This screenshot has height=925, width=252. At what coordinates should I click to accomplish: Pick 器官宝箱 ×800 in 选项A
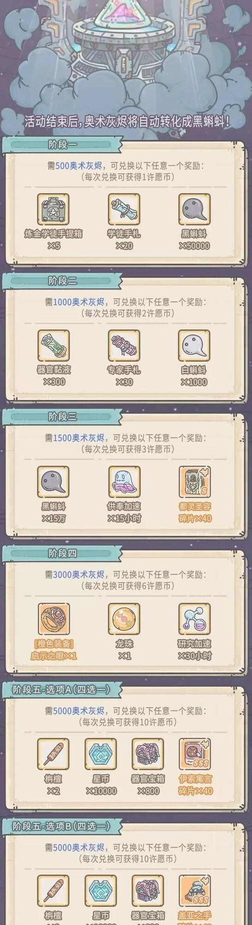148,754
